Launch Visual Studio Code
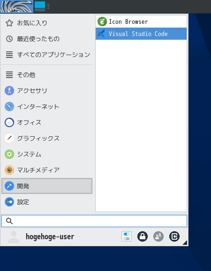The height and width of the screenshot is (271, 211). click(141, 34)
